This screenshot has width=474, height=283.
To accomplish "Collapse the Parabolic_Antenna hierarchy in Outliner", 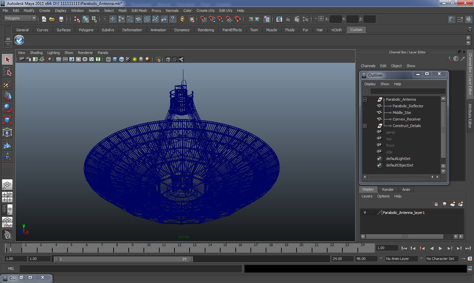I will pyautogui.click(x=365, y=99).
